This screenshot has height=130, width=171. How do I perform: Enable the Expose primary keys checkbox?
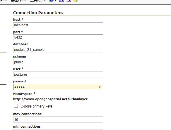pyautogui.click(x=16, y=106)
